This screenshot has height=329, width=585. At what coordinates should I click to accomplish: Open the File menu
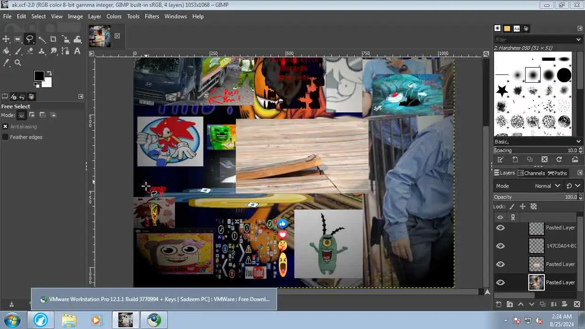pyautogui.click(x=7, y=16)
